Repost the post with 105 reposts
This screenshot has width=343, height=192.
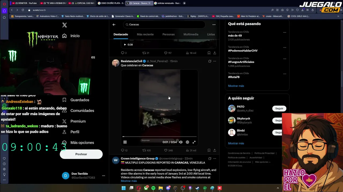pos(147,150)
